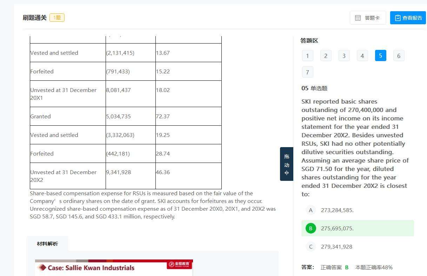The height and width of the screenshot is (276, 427).
Task: Select the highlighted question 5
Action: point(380,55)
